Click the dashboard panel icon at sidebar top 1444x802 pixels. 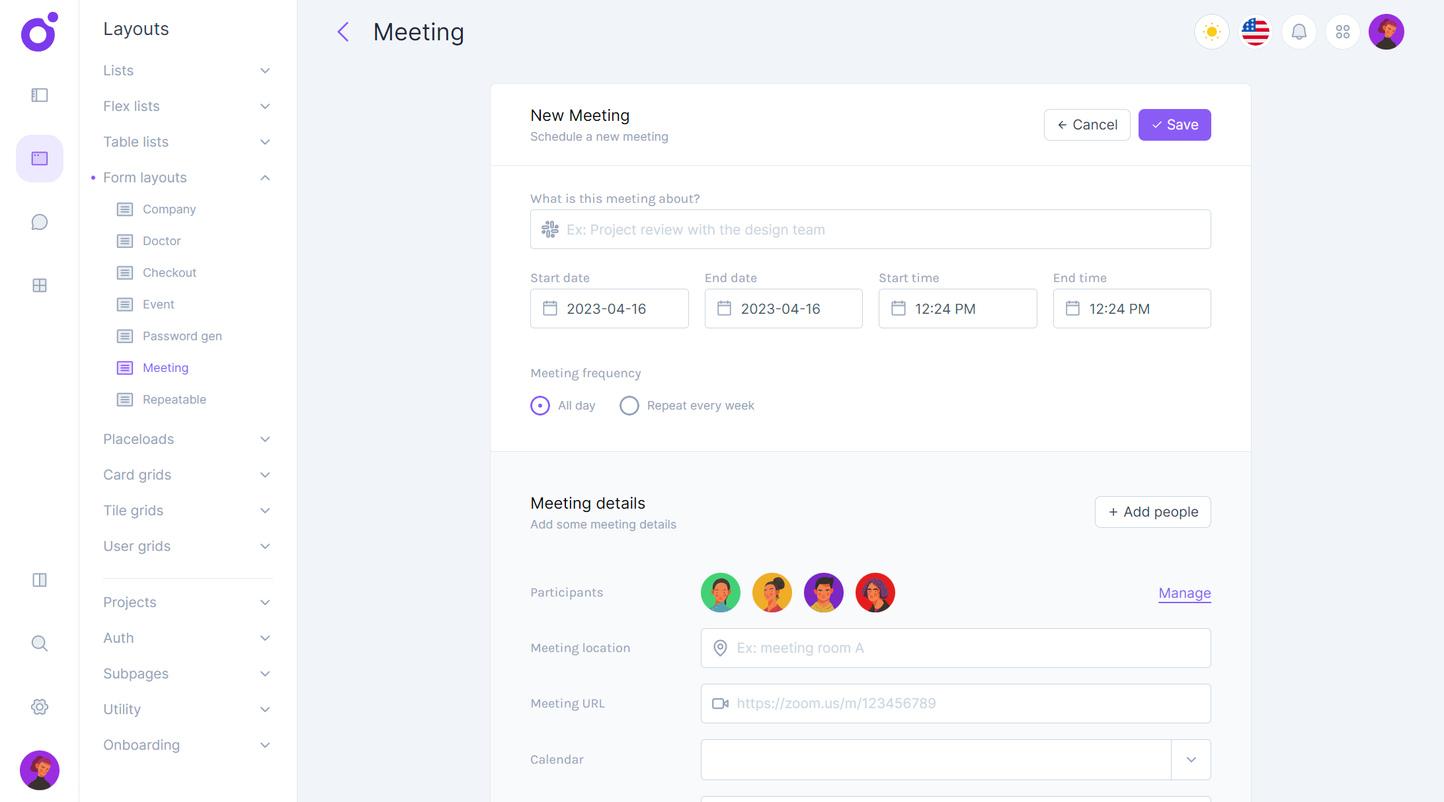coord(40,95)
